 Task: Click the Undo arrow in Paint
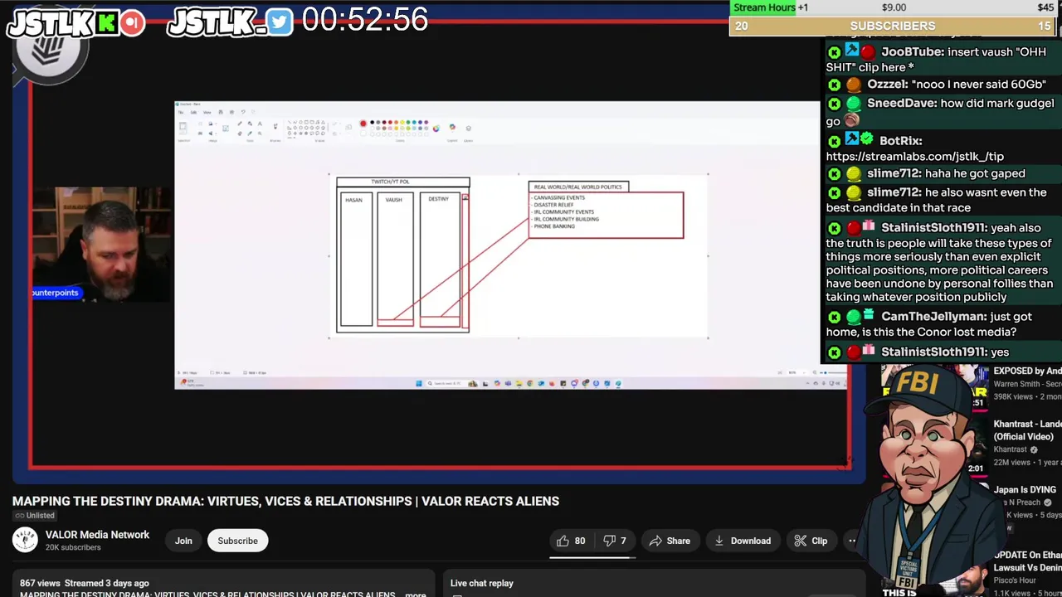[x=243, y=112]
